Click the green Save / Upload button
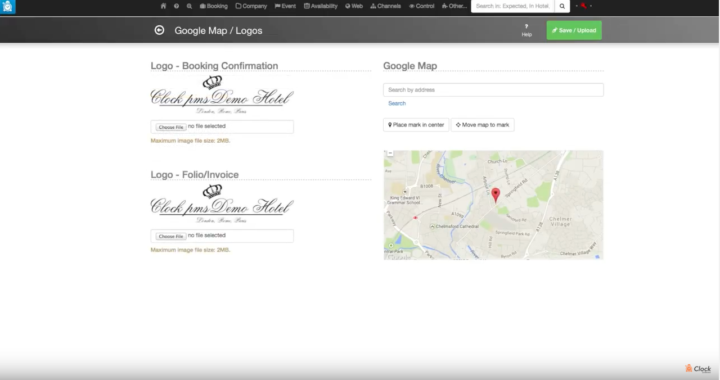This screenshot has height=380, width=720. (x=574, y=30)
